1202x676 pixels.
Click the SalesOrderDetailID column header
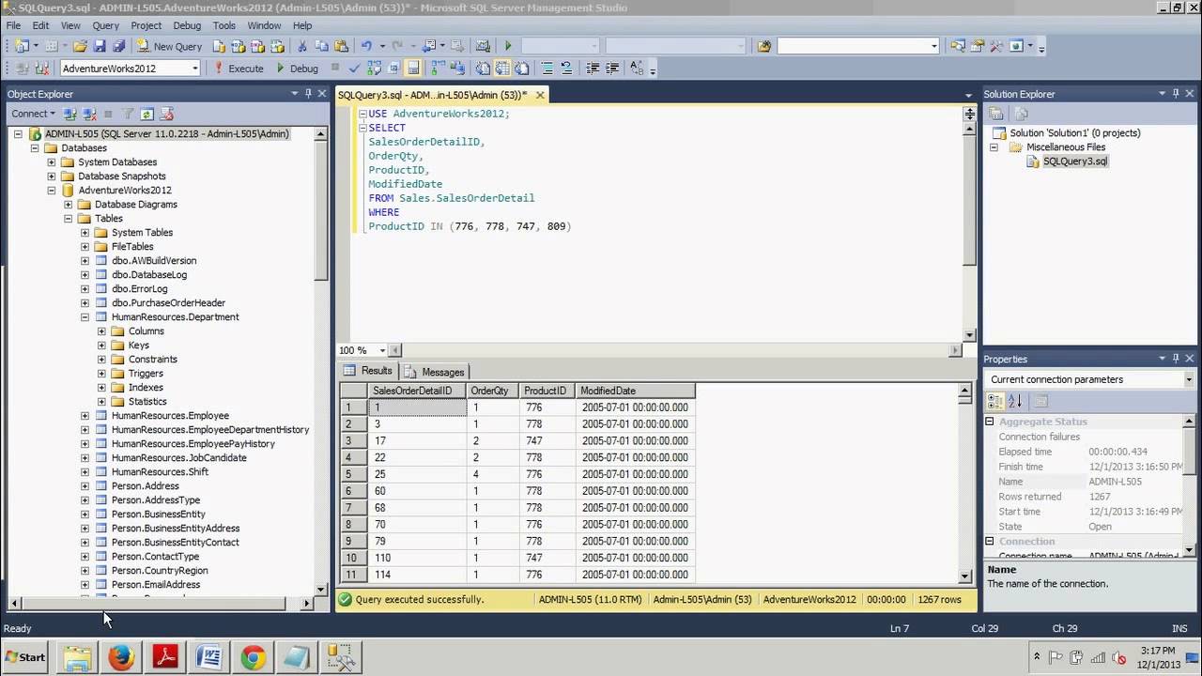coord(416,391)
